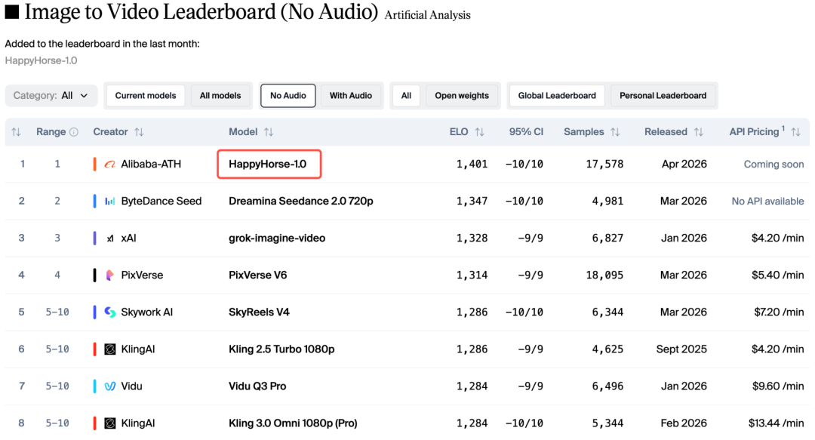Enable the Open weights filter

point(462,96)
